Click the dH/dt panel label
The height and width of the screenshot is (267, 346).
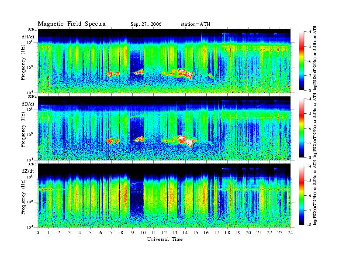[x=28, y=37]
